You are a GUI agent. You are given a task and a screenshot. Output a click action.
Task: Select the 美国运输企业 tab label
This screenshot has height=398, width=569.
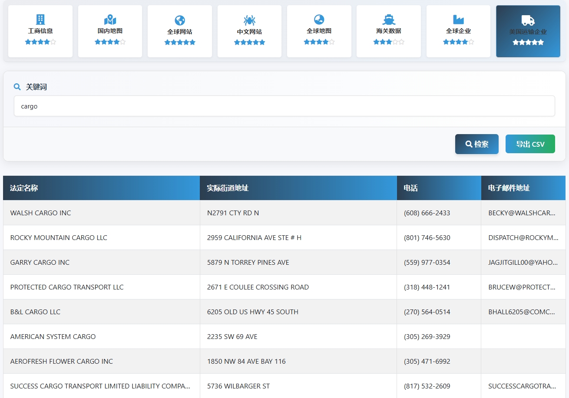coord(528,32)
